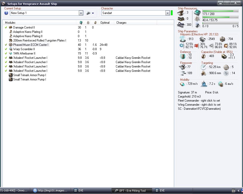Click the green character skill status indicator
The image size is (243, 194).
(x=172, y=13)
